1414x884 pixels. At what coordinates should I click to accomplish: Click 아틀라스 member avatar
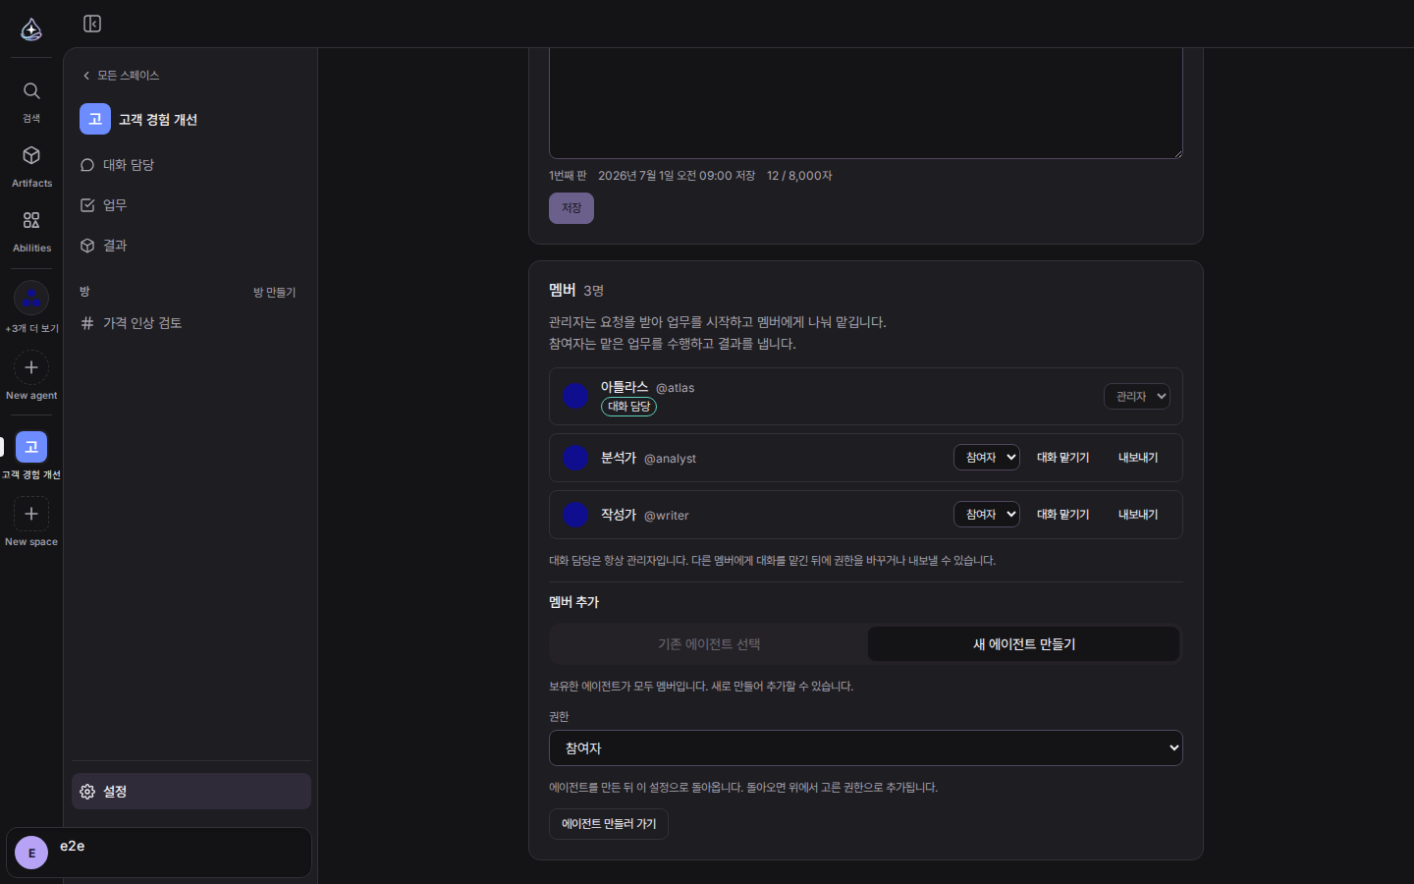point(575,396)
